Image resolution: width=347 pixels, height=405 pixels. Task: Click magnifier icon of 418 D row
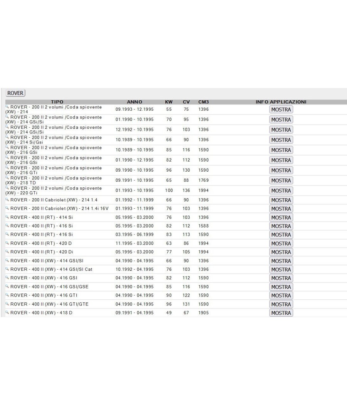pyautogui.click(x=7, y=312)
